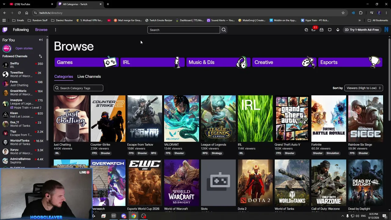Screen dimensions: 391x220
Task: Bookmark this page with the star icon
Action: click(343, 13)
